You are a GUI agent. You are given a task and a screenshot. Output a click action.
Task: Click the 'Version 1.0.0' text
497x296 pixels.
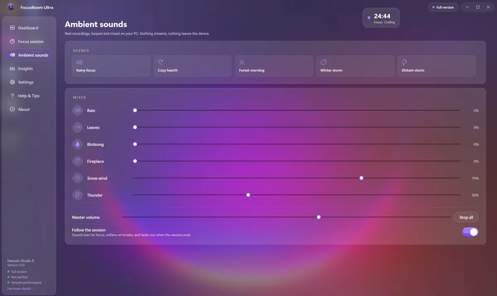[16, 265]
